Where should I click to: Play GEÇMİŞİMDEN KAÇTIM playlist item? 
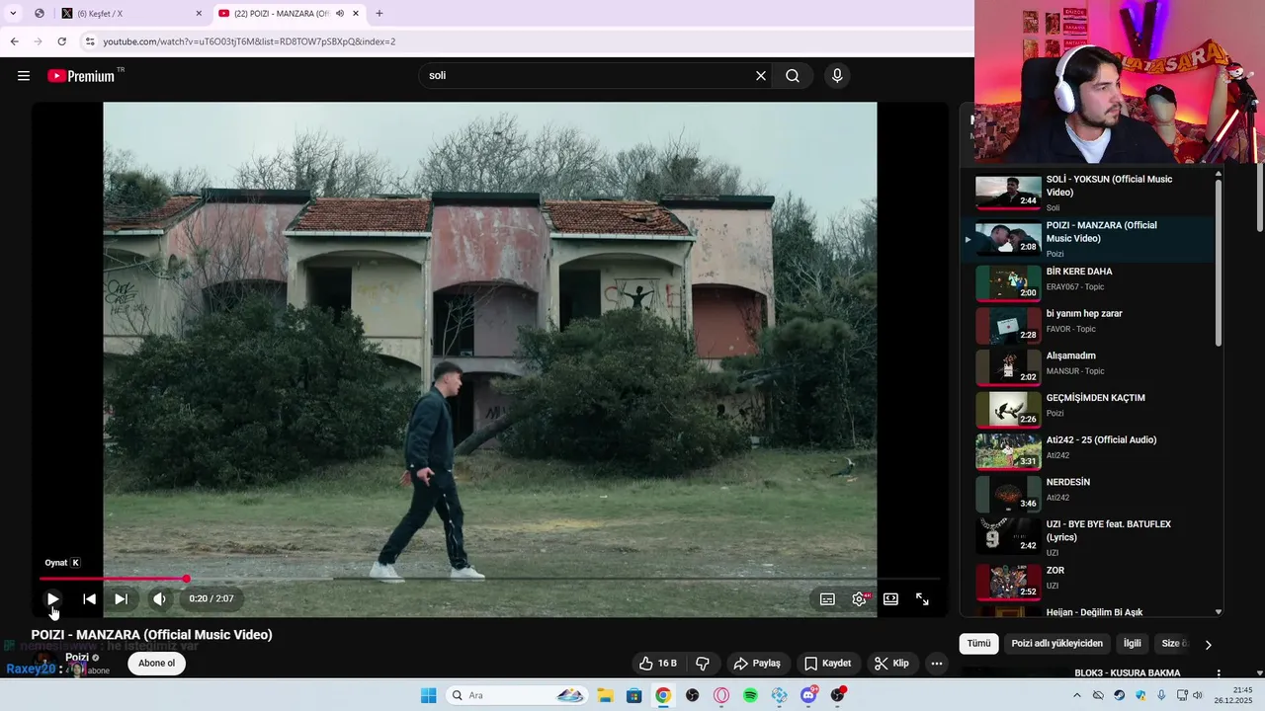(x=1087, y=409)
